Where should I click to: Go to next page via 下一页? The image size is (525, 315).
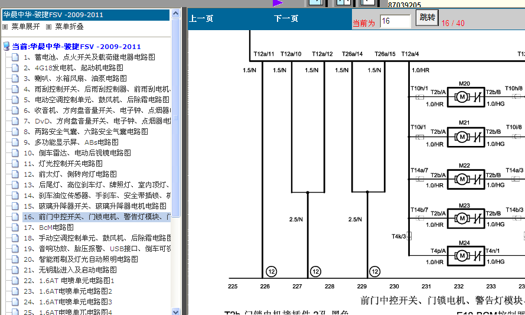pyautogui.click(x=286, y=18)
